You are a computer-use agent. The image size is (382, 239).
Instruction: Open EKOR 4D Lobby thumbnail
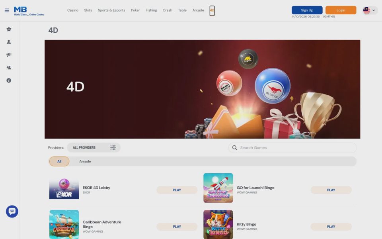click(64, 188)
